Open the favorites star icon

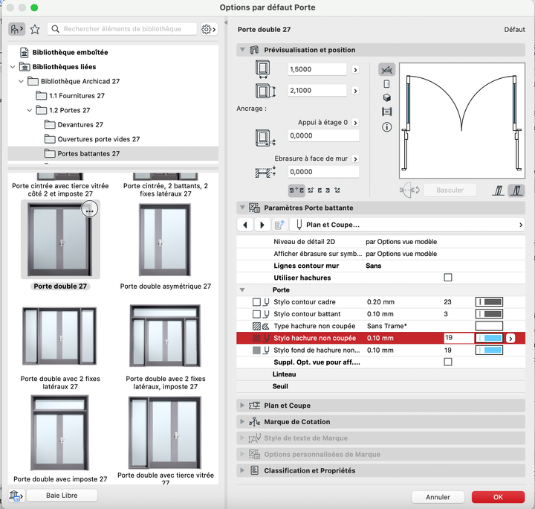tap(35, 29)
